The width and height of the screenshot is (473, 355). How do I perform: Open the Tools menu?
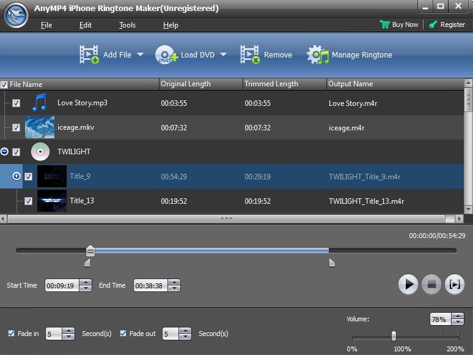coord(127,25)
